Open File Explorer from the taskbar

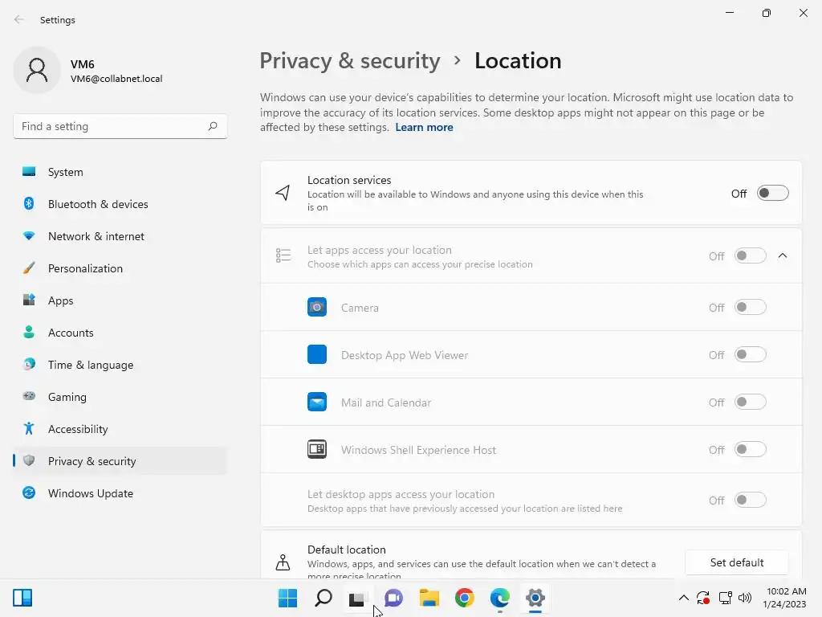click(429, 598)
